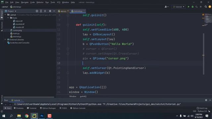Screen dimensions: 212x119
Task: Click Window breadcrumb below the editor
Action: (73, 96)
